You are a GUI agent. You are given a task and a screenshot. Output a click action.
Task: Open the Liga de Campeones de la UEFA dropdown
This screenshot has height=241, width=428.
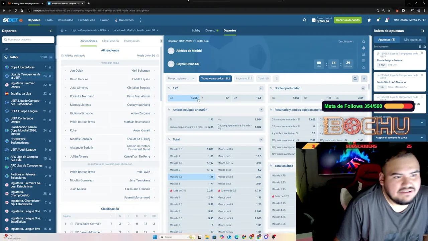coord(90,30)
